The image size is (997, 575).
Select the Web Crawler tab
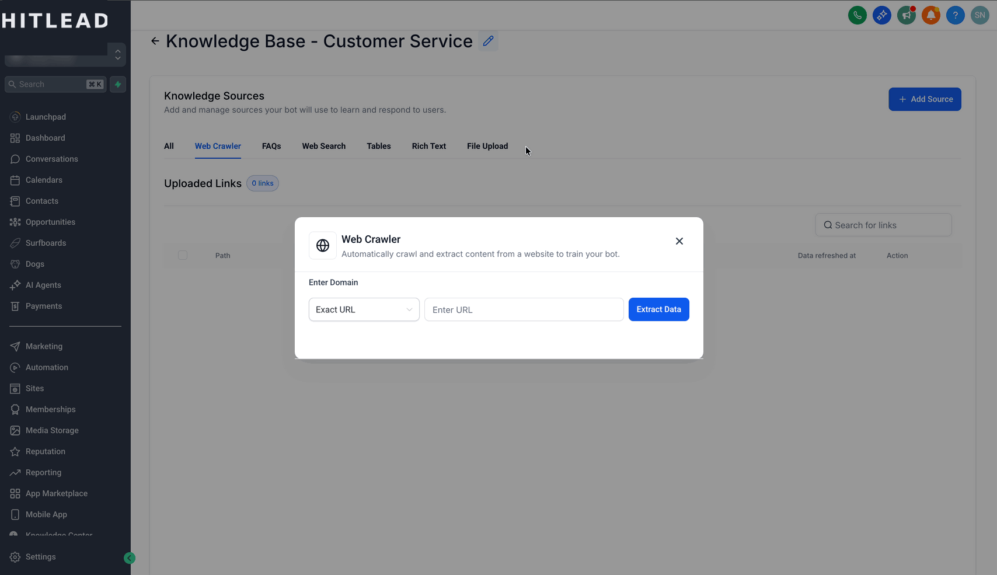[x=218, y=146]
